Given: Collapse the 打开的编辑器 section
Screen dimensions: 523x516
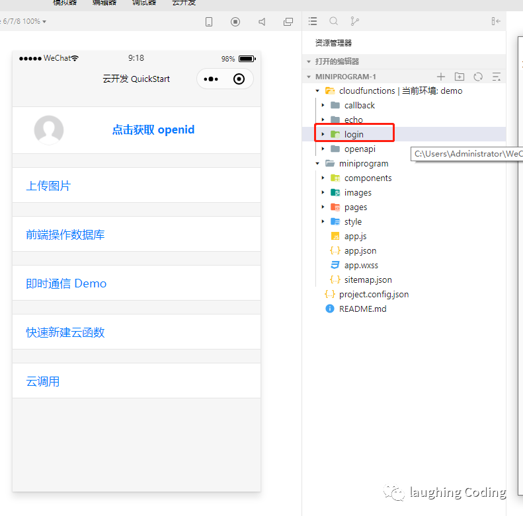Looking at the screenshot, I should click(309, 61).
